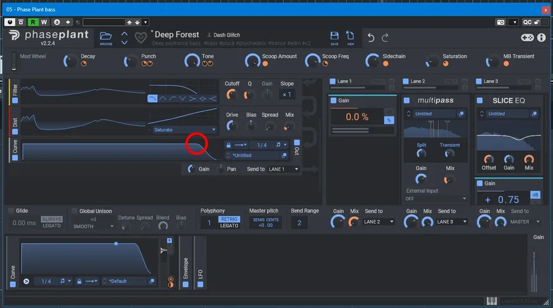
Task: Enable the Global Unison checkbox
Action: [75, 211]
